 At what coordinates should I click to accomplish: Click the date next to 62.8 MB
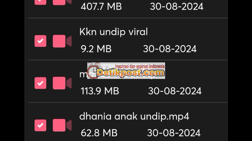pos(174,133)
